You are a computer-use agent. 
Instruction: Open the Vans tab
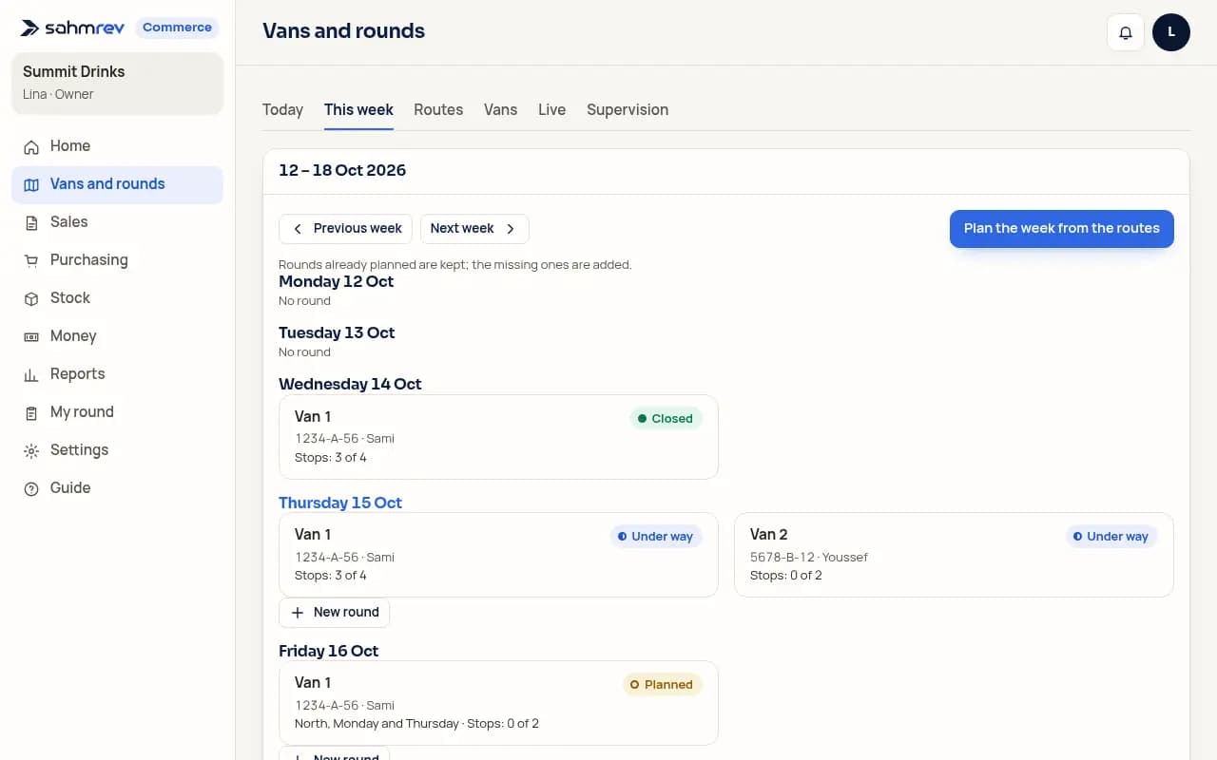pos(500,109)
